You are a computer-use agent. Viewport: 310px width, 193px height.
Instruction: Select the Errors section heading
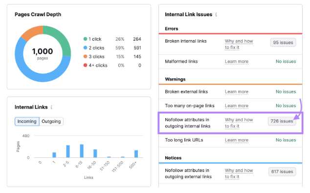click(172, 29)
